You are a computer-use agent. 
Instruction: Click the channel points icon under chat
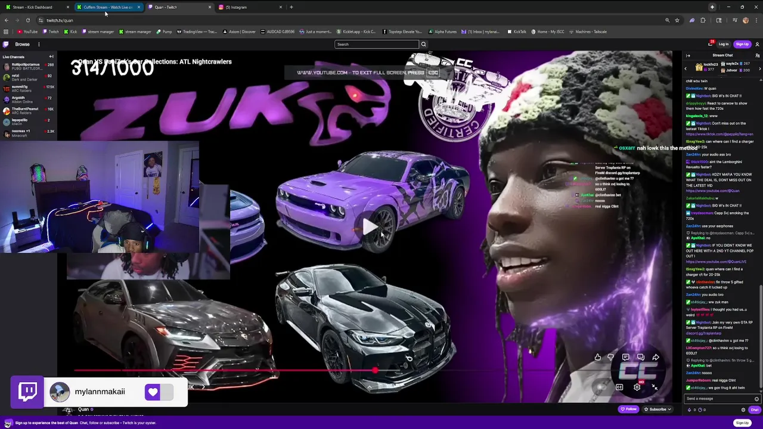click(700, 410)
